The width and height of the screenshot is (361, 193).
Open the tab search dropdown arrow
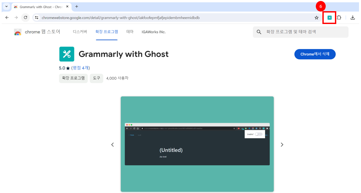(7, 7)
